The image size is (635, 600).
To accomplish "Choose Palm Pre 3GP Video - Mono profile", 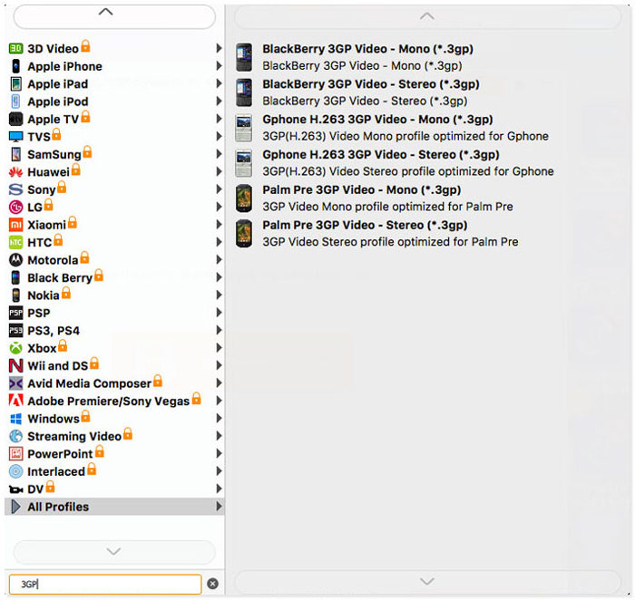I will [x=427, y=198].
